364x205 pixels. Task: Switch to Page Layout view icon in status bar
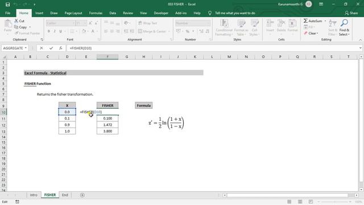(x=300, y=202)
